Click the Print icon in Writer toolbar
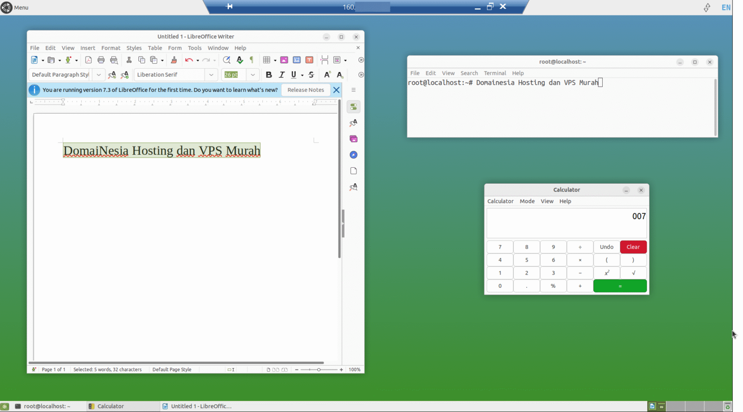Screen dimensions: 743x412 pyautogui.click(x=101, y=60)
